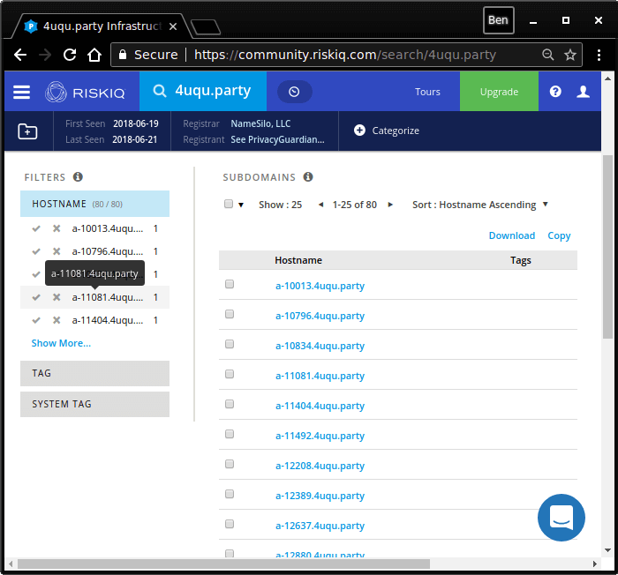Click the browser back arrow
Viewport: 618px width, 575px height.
pos(20,55)
